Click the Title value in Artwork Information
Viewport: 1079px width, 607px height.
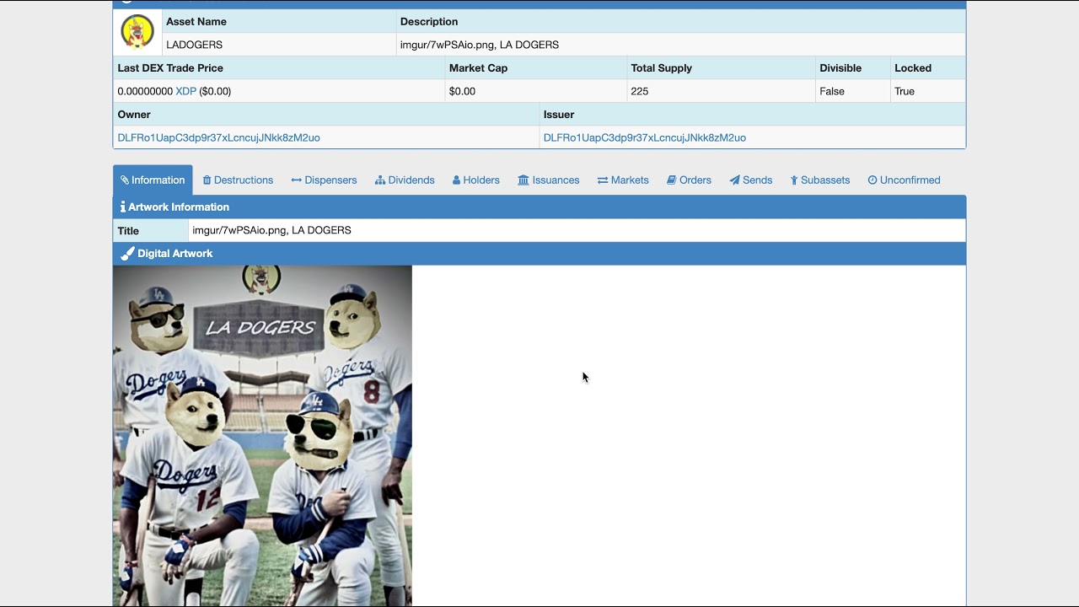tap(271, 230)
